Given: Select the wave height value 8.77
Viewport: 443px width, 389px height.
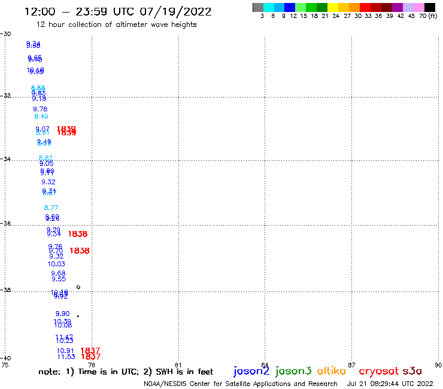Looking at the screenshot, I should (x=51, y=208).
